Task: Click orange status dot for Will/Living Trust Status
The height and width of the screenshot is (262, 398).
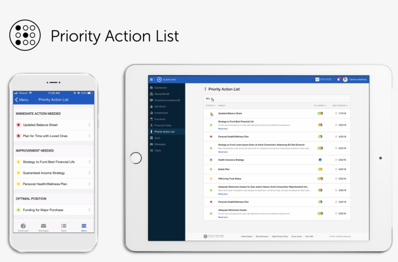Action: (211, 179)
